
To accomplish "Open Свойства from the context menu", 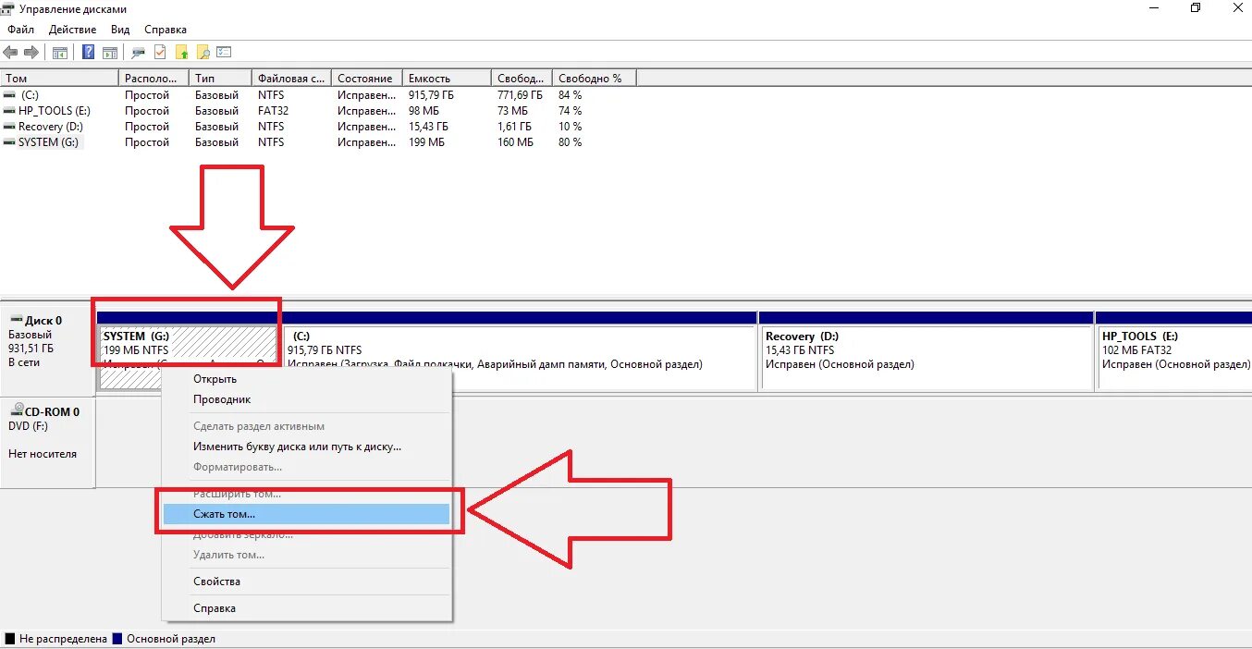I will click(x=306, y=582).
